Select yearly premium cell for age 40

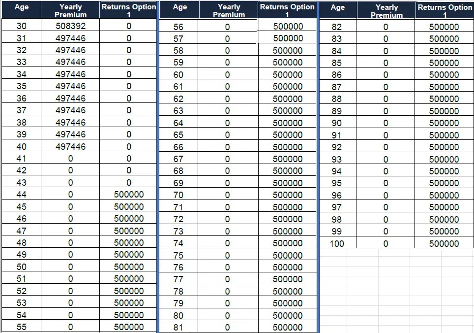click(70, 146)
